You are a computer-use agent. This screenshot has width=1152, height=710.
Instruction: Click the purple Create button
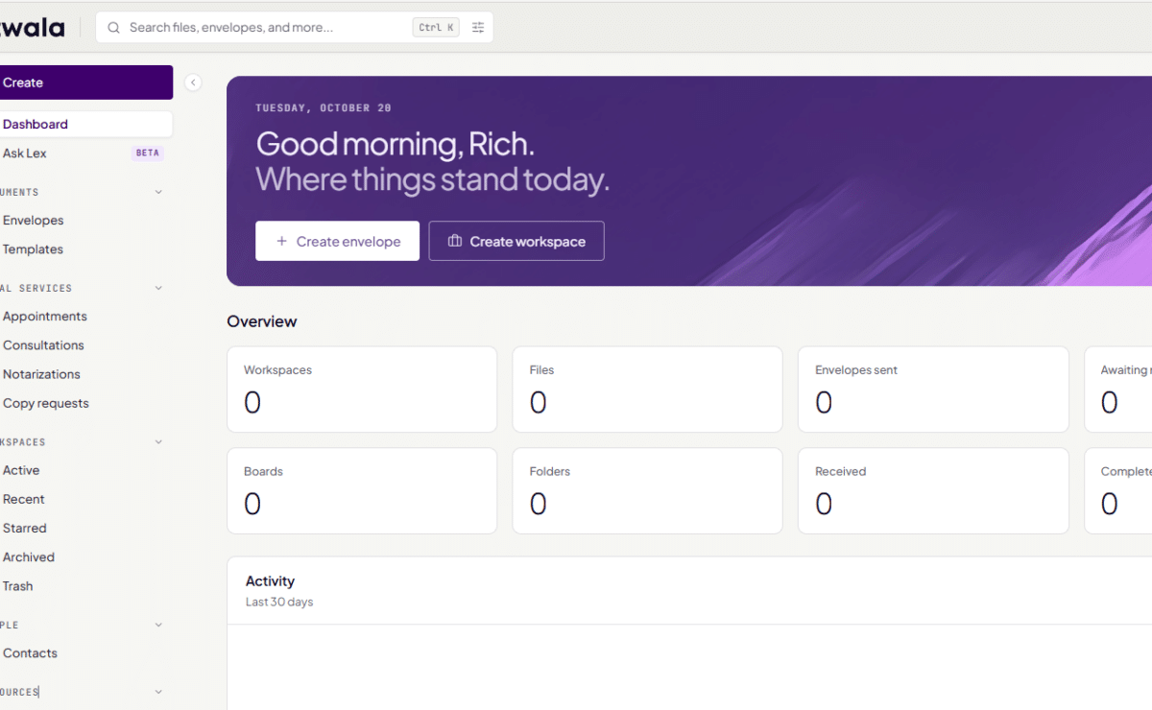[84, 83]
